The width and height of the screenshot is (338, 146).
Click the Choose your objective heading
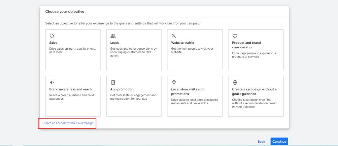coord(65,12)
